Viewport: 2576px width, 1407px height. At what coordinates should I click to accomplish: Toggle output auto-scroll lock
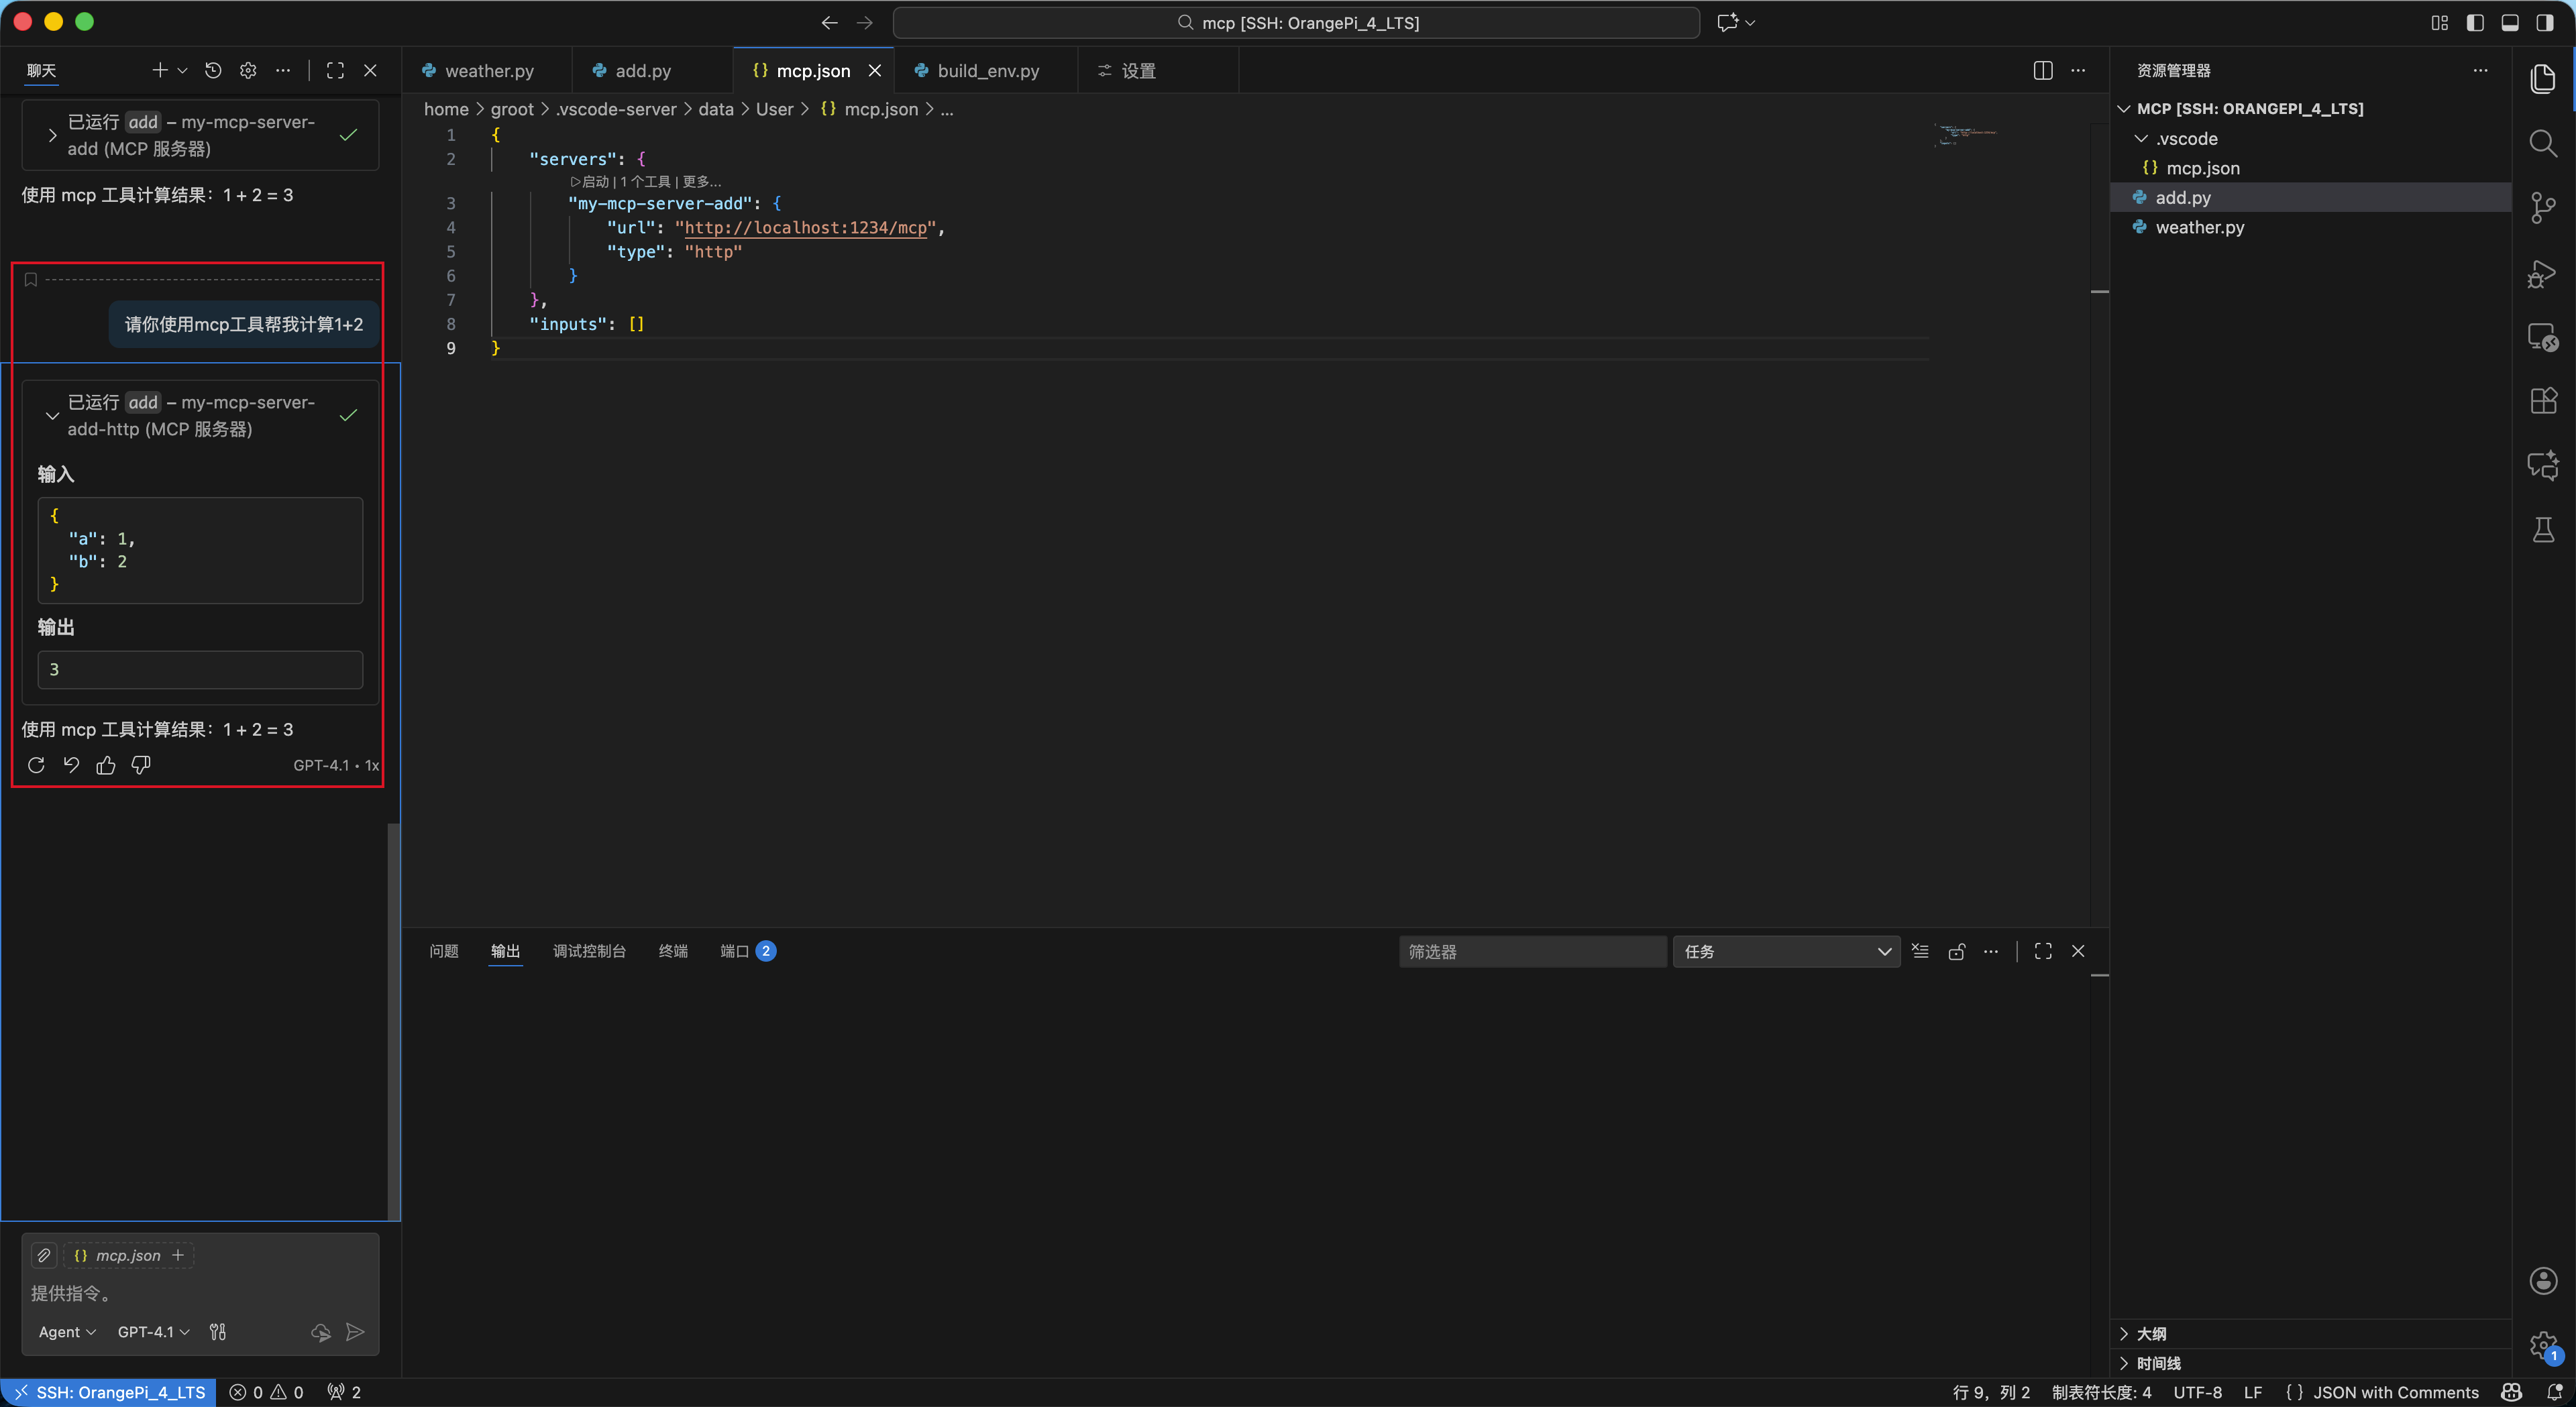coord(1956,951)
